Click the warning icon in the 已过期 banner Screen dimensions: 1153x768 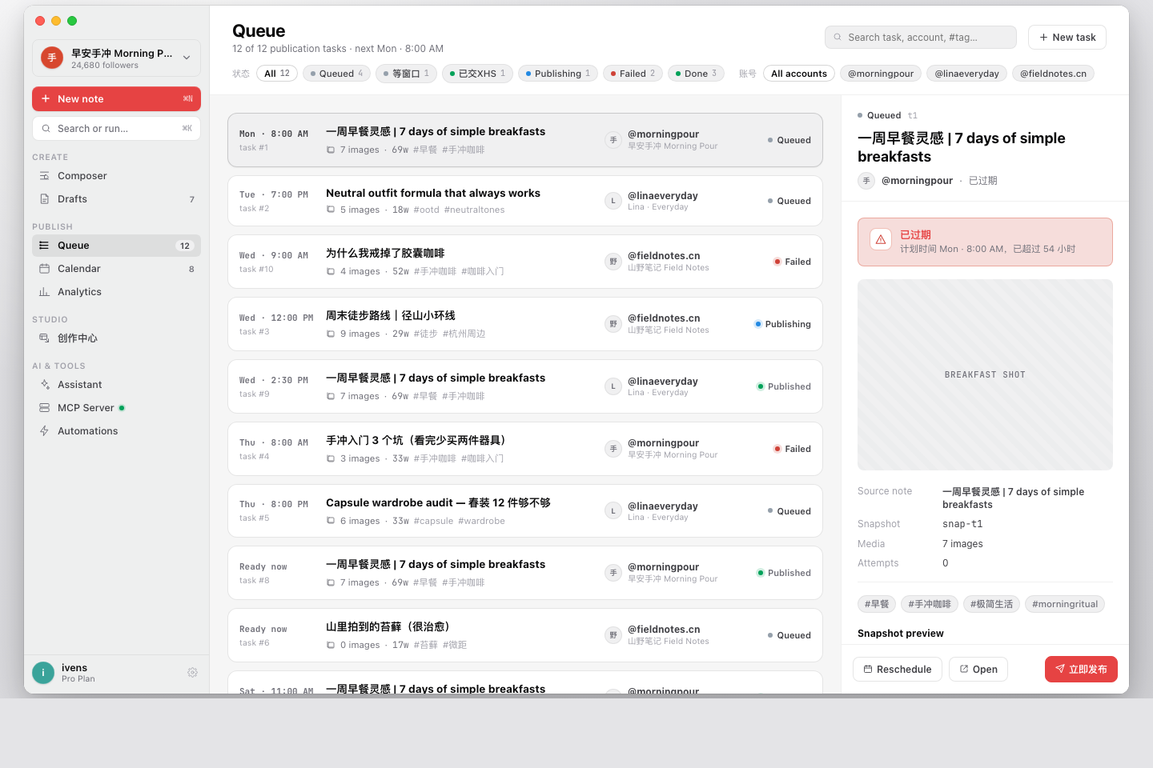[881, 239]
